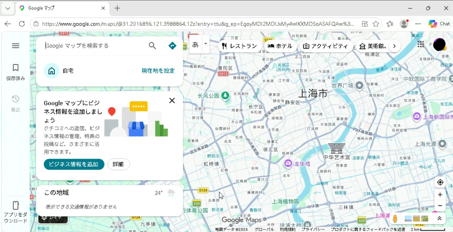Click the アプリをダウンロード phone icon
Viewport: 453px width, 232px height.
point(16,205)
